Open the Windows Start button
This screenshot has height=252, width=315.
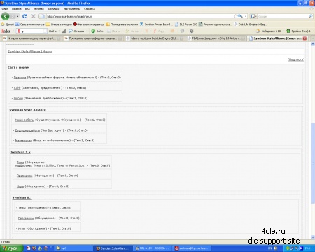(x=11, y=248)
